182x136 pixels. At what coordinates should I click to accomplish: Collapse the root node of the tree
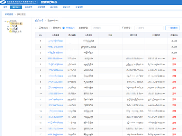(x=6, y=21)
